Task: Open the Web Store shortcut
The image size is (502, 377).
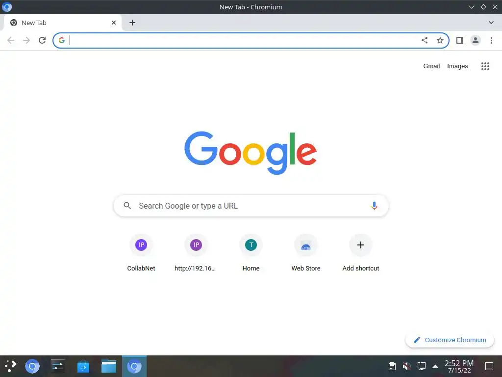Action: click(x=306, y=253)
